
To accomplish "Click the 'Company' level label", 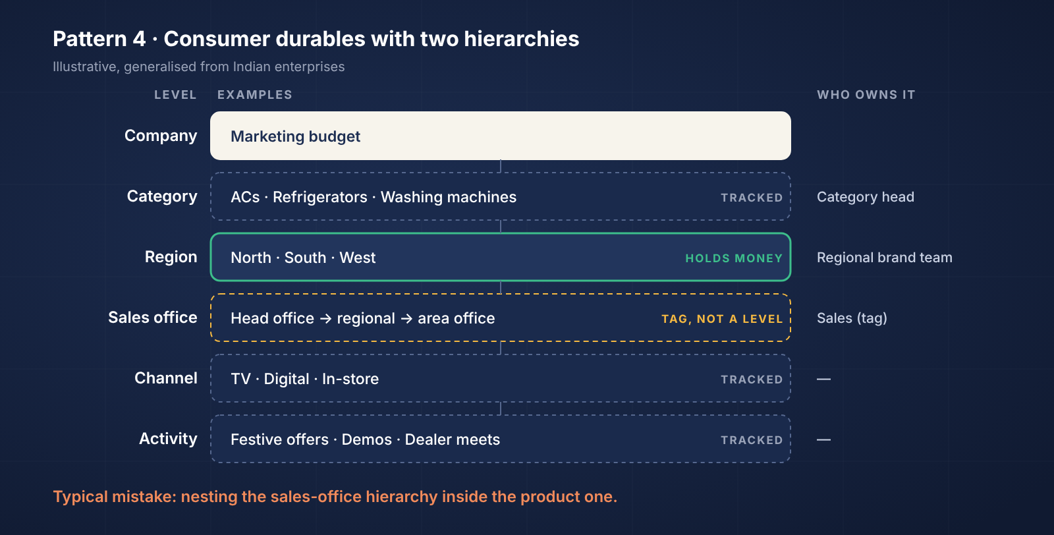I will point(161,136).
